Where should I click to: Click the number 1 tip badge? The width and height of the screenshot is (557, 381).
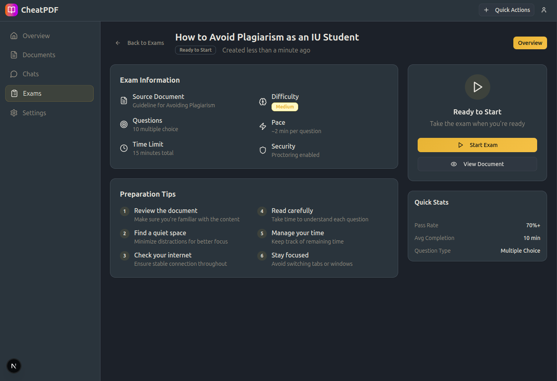pos(125,211)
